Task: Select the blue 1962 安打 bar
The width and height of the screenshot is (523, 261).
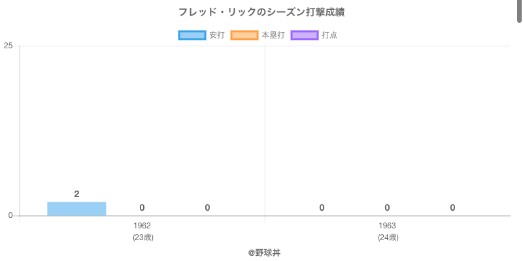Action: tap(76, 209)
